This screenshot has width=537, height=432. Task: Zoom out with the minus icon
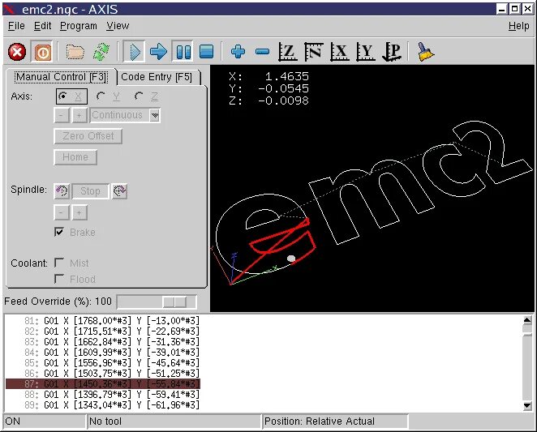coord(262,52)
